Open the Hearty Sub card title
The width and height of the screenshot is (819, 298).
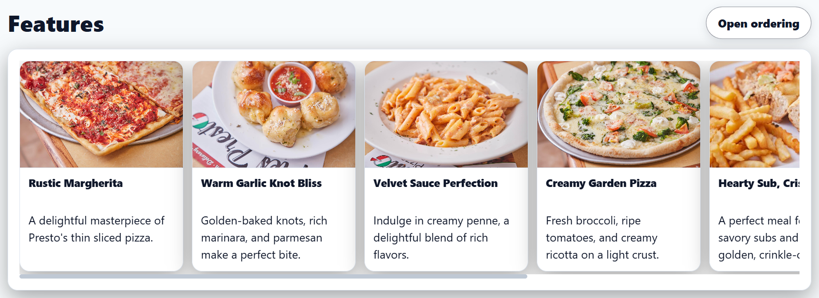pos(759,183)
